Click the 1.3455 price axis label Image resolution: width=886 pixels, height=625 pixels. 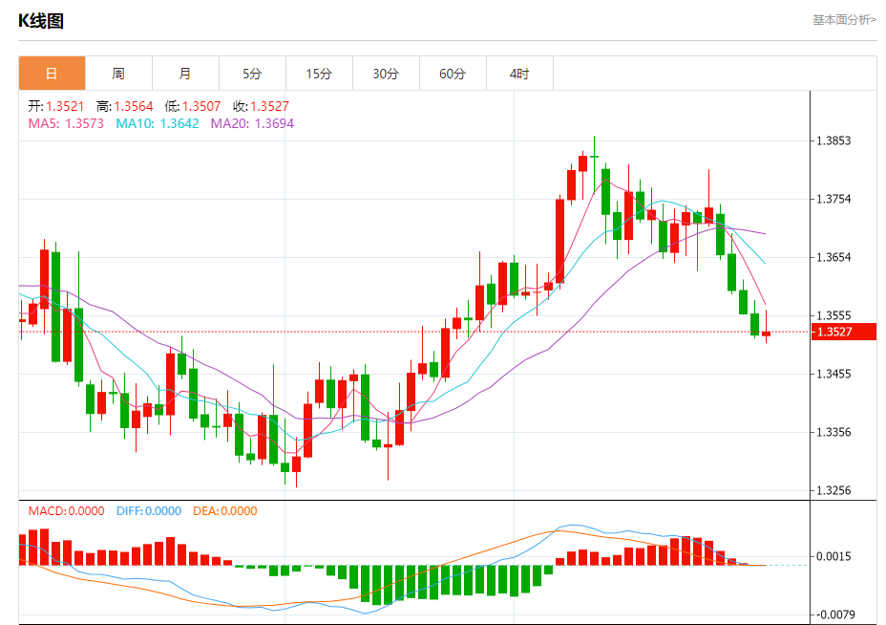click(833, 374)
